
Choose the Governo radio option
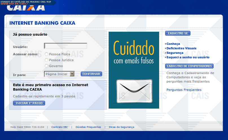pyautogui.click(x=47, y=66)
